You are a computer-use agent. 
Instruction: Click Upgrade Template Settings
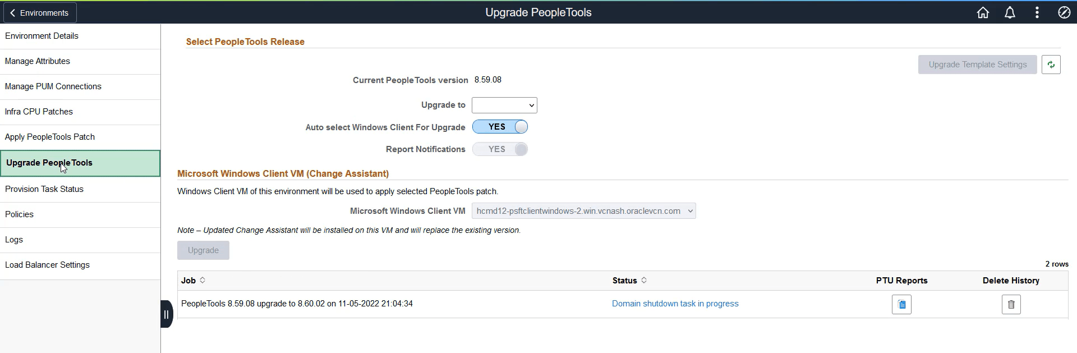(977, 64)
